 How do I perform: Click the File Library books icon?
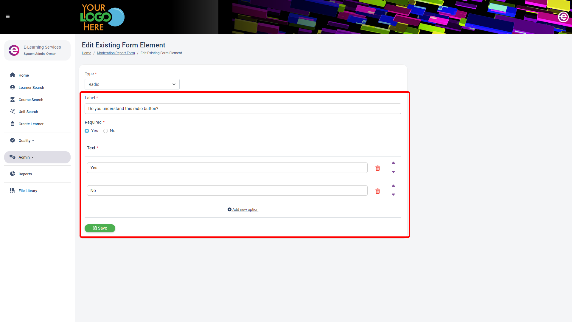pos(13,191)
